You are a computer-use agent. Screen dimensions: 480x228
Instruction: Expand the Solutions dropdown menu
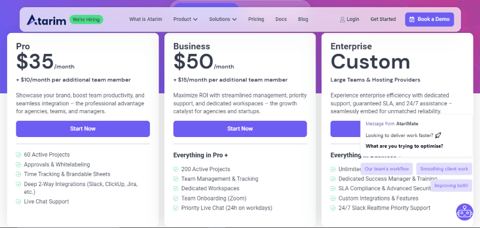click(223, 19)
